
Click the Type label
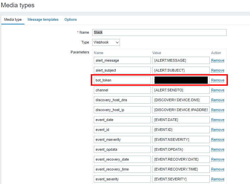click(85, 42)
